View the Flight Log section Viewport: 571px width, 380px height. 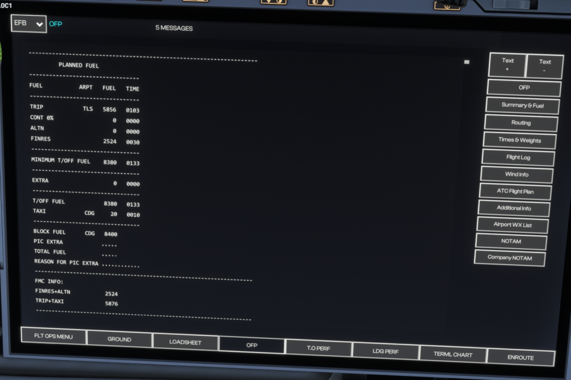coord(518,157)
